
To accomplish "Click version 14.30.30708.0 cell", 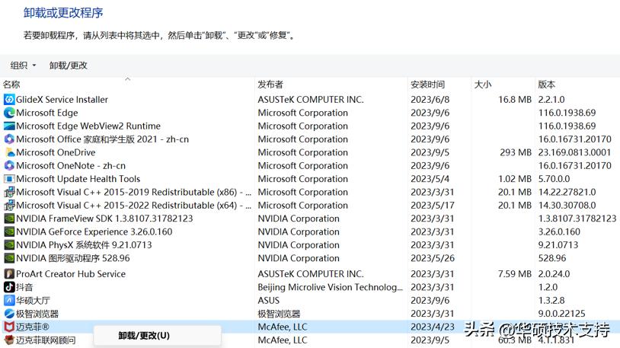I will 567,206.
